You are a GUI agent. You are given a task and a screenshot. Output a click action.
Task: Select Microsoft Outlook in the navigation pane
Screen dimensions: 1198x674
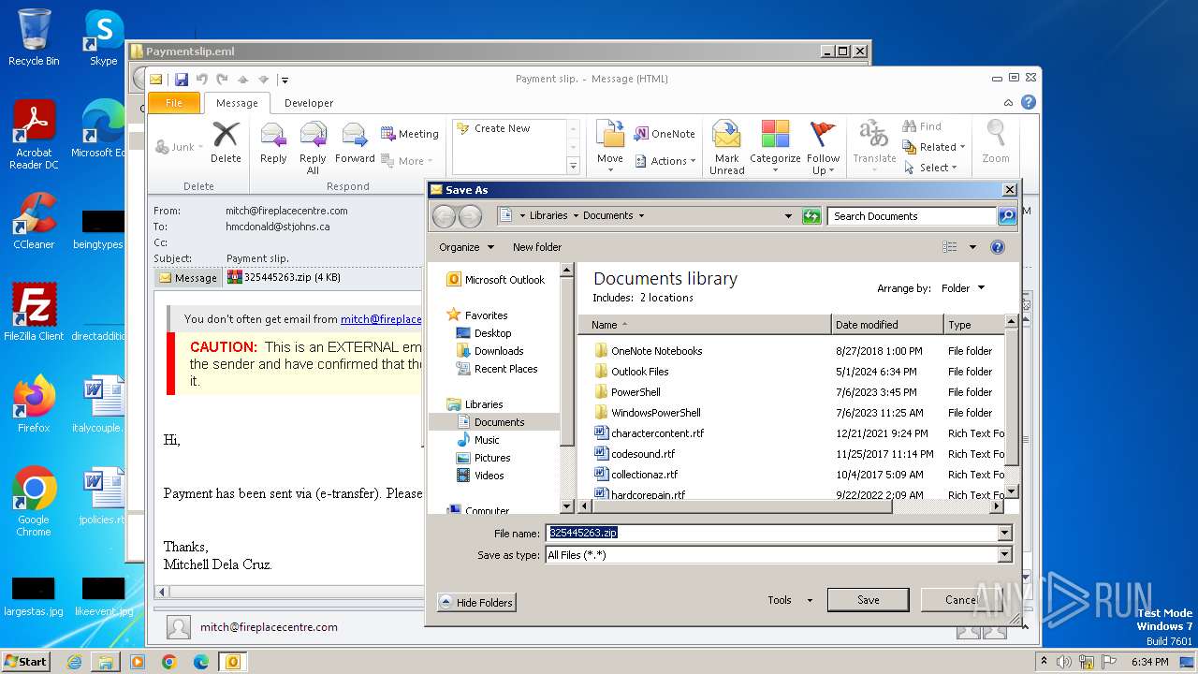coord(495,280)
